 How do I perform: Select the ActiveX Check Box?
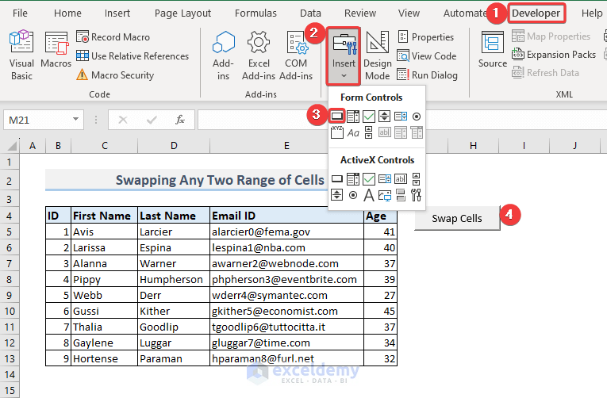coord(369,178)
